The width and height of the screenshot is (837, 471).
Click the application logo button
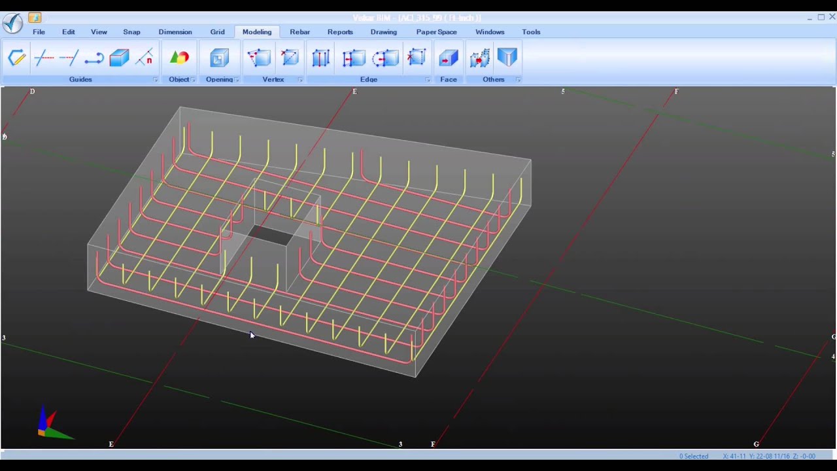point(12,23)
